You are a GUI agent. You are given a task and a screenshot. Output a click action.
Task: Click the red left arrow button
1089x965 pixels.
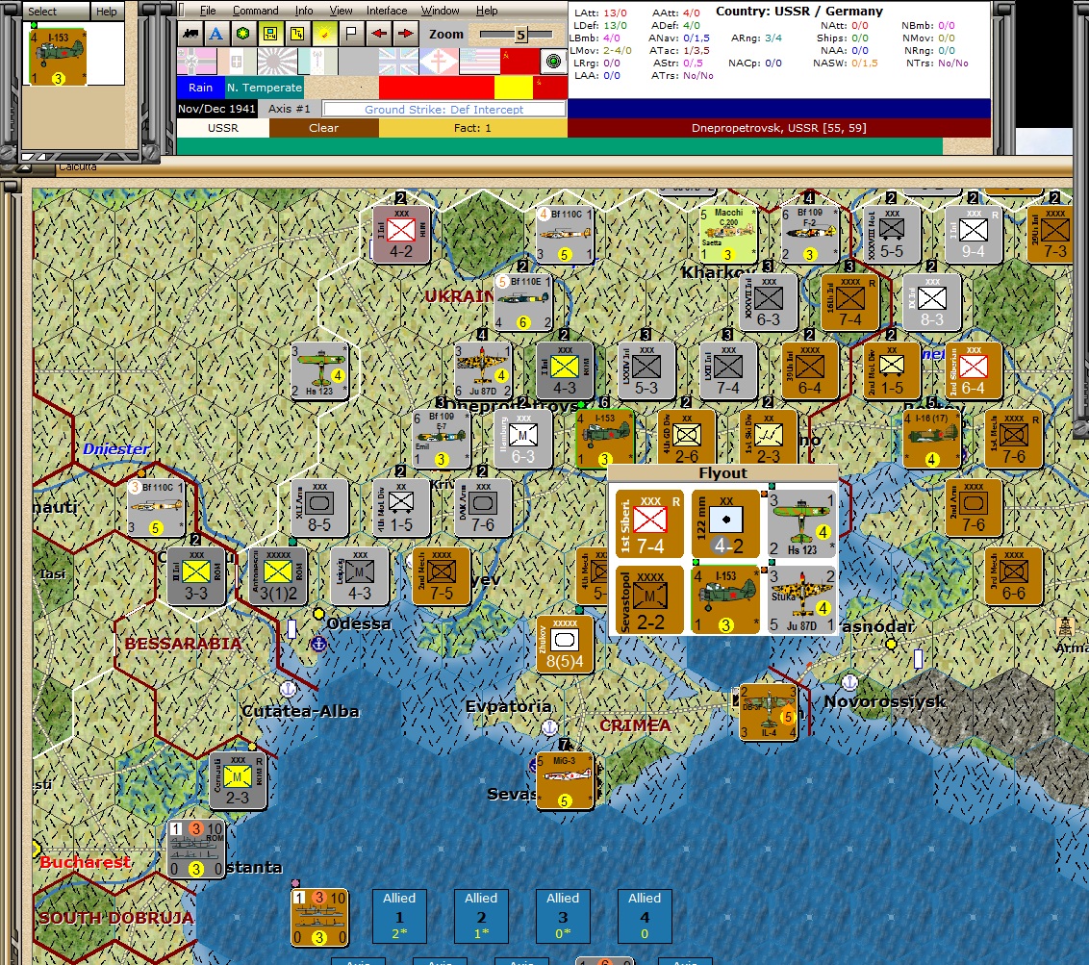point(378,34)
